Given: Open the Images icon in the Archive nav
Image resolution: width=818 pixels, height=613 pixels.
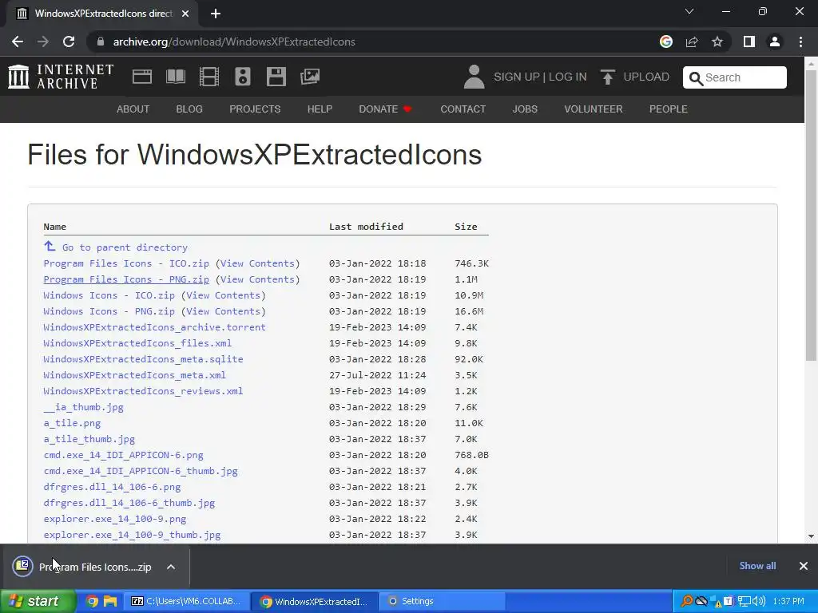Looking at the screenshot, I should pyautogui.click(x=310, y=77).
